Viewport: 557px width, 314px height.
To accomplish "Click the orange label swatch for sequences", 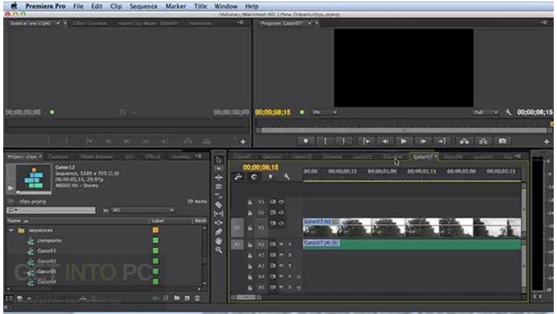I will point(155,230).
